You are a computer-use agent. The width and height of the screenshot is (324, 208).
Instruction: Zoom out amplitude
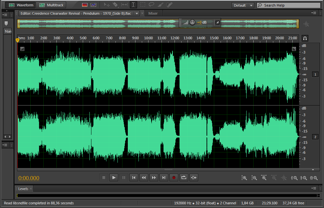click(x=254, y=178)
